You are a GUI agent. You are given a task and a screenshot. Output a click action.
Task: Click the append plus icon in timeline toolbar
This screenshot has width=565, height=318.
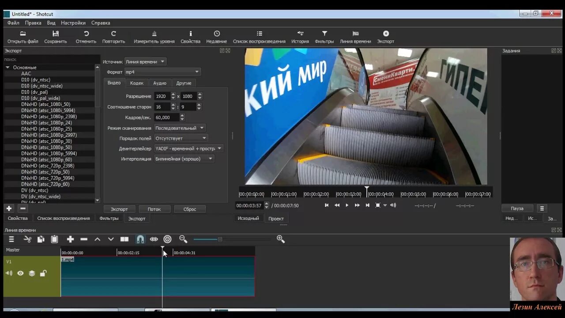pos(70,239)
